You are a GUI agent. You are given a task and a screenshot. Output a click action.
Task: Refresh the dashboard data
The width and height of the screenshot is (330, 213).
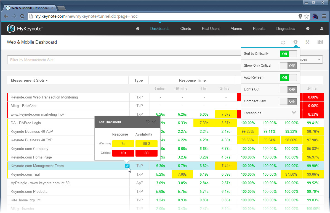pos(283,42)
